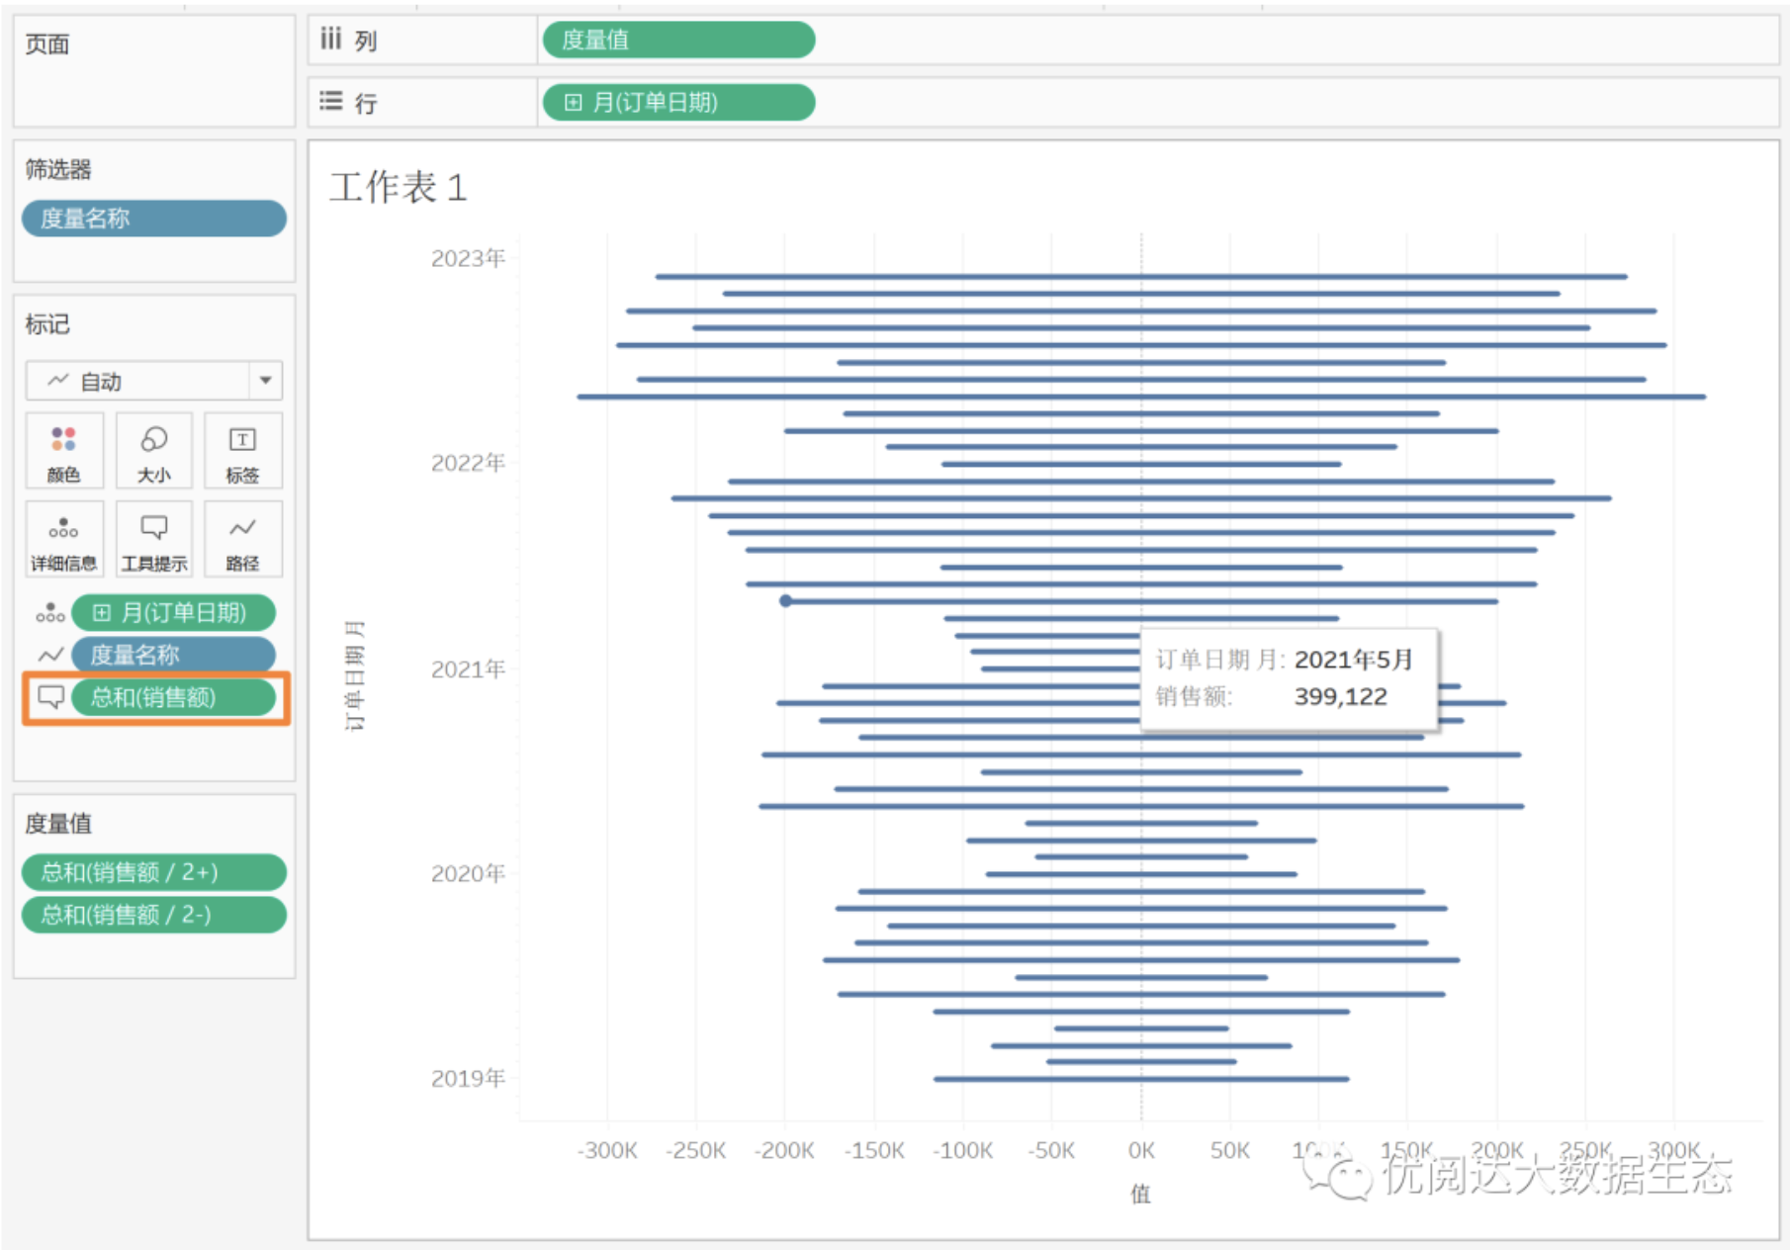Select the 总和(销售额 / 2+) measure value pill
1790x1250 pixels.
(x=153, y=872)
